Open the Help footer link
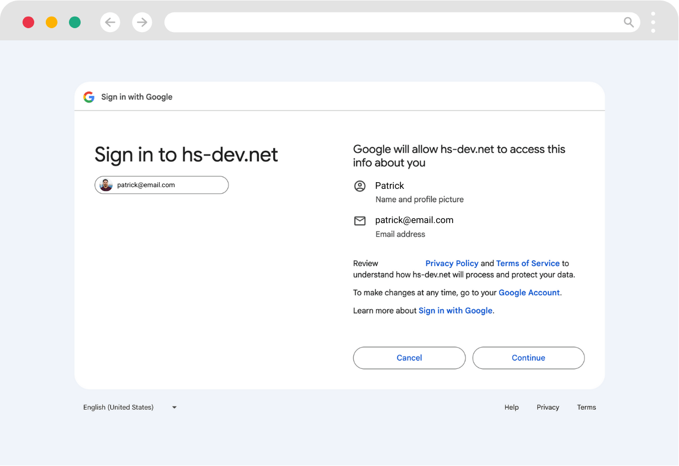Viewport: 679px width, 466px height. [512, 407]
